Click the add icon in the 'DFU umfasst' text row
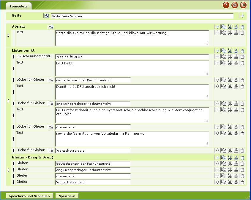251x200 pixels. tap(217, 110)
